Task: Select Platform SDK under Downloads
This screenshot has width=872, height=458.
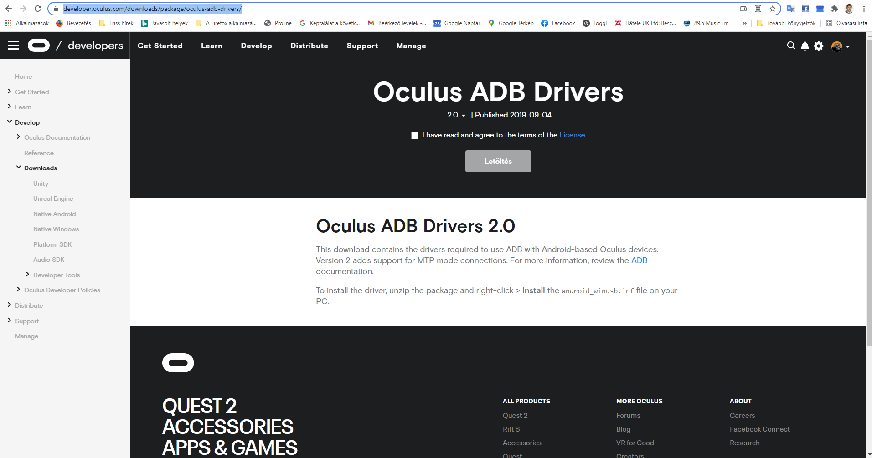Action: click(52, 244)
